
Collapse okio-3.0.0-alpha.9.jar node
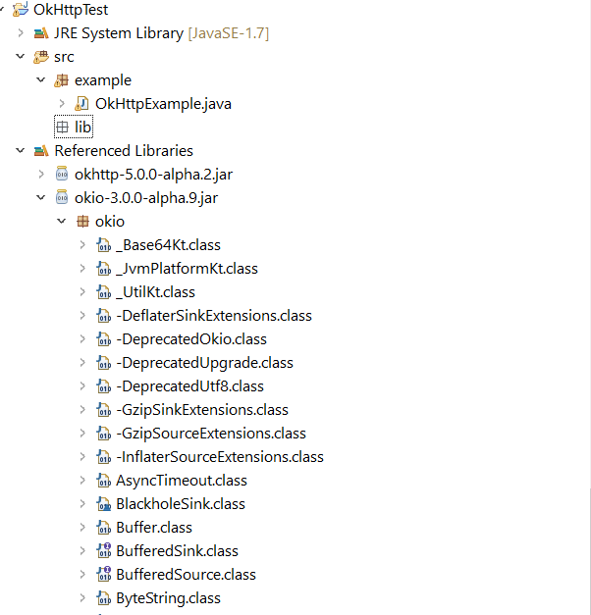pyautogui.click(x=40, y=197)
